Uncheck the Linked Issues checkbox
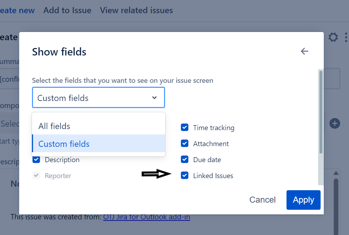The height and width of the screenshot is (235, 349). [x=185, y=176]
